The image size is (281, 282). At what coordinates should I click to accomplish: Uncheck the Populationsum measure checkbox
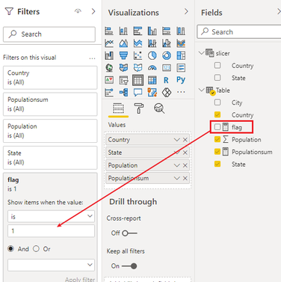pos(217,152)
